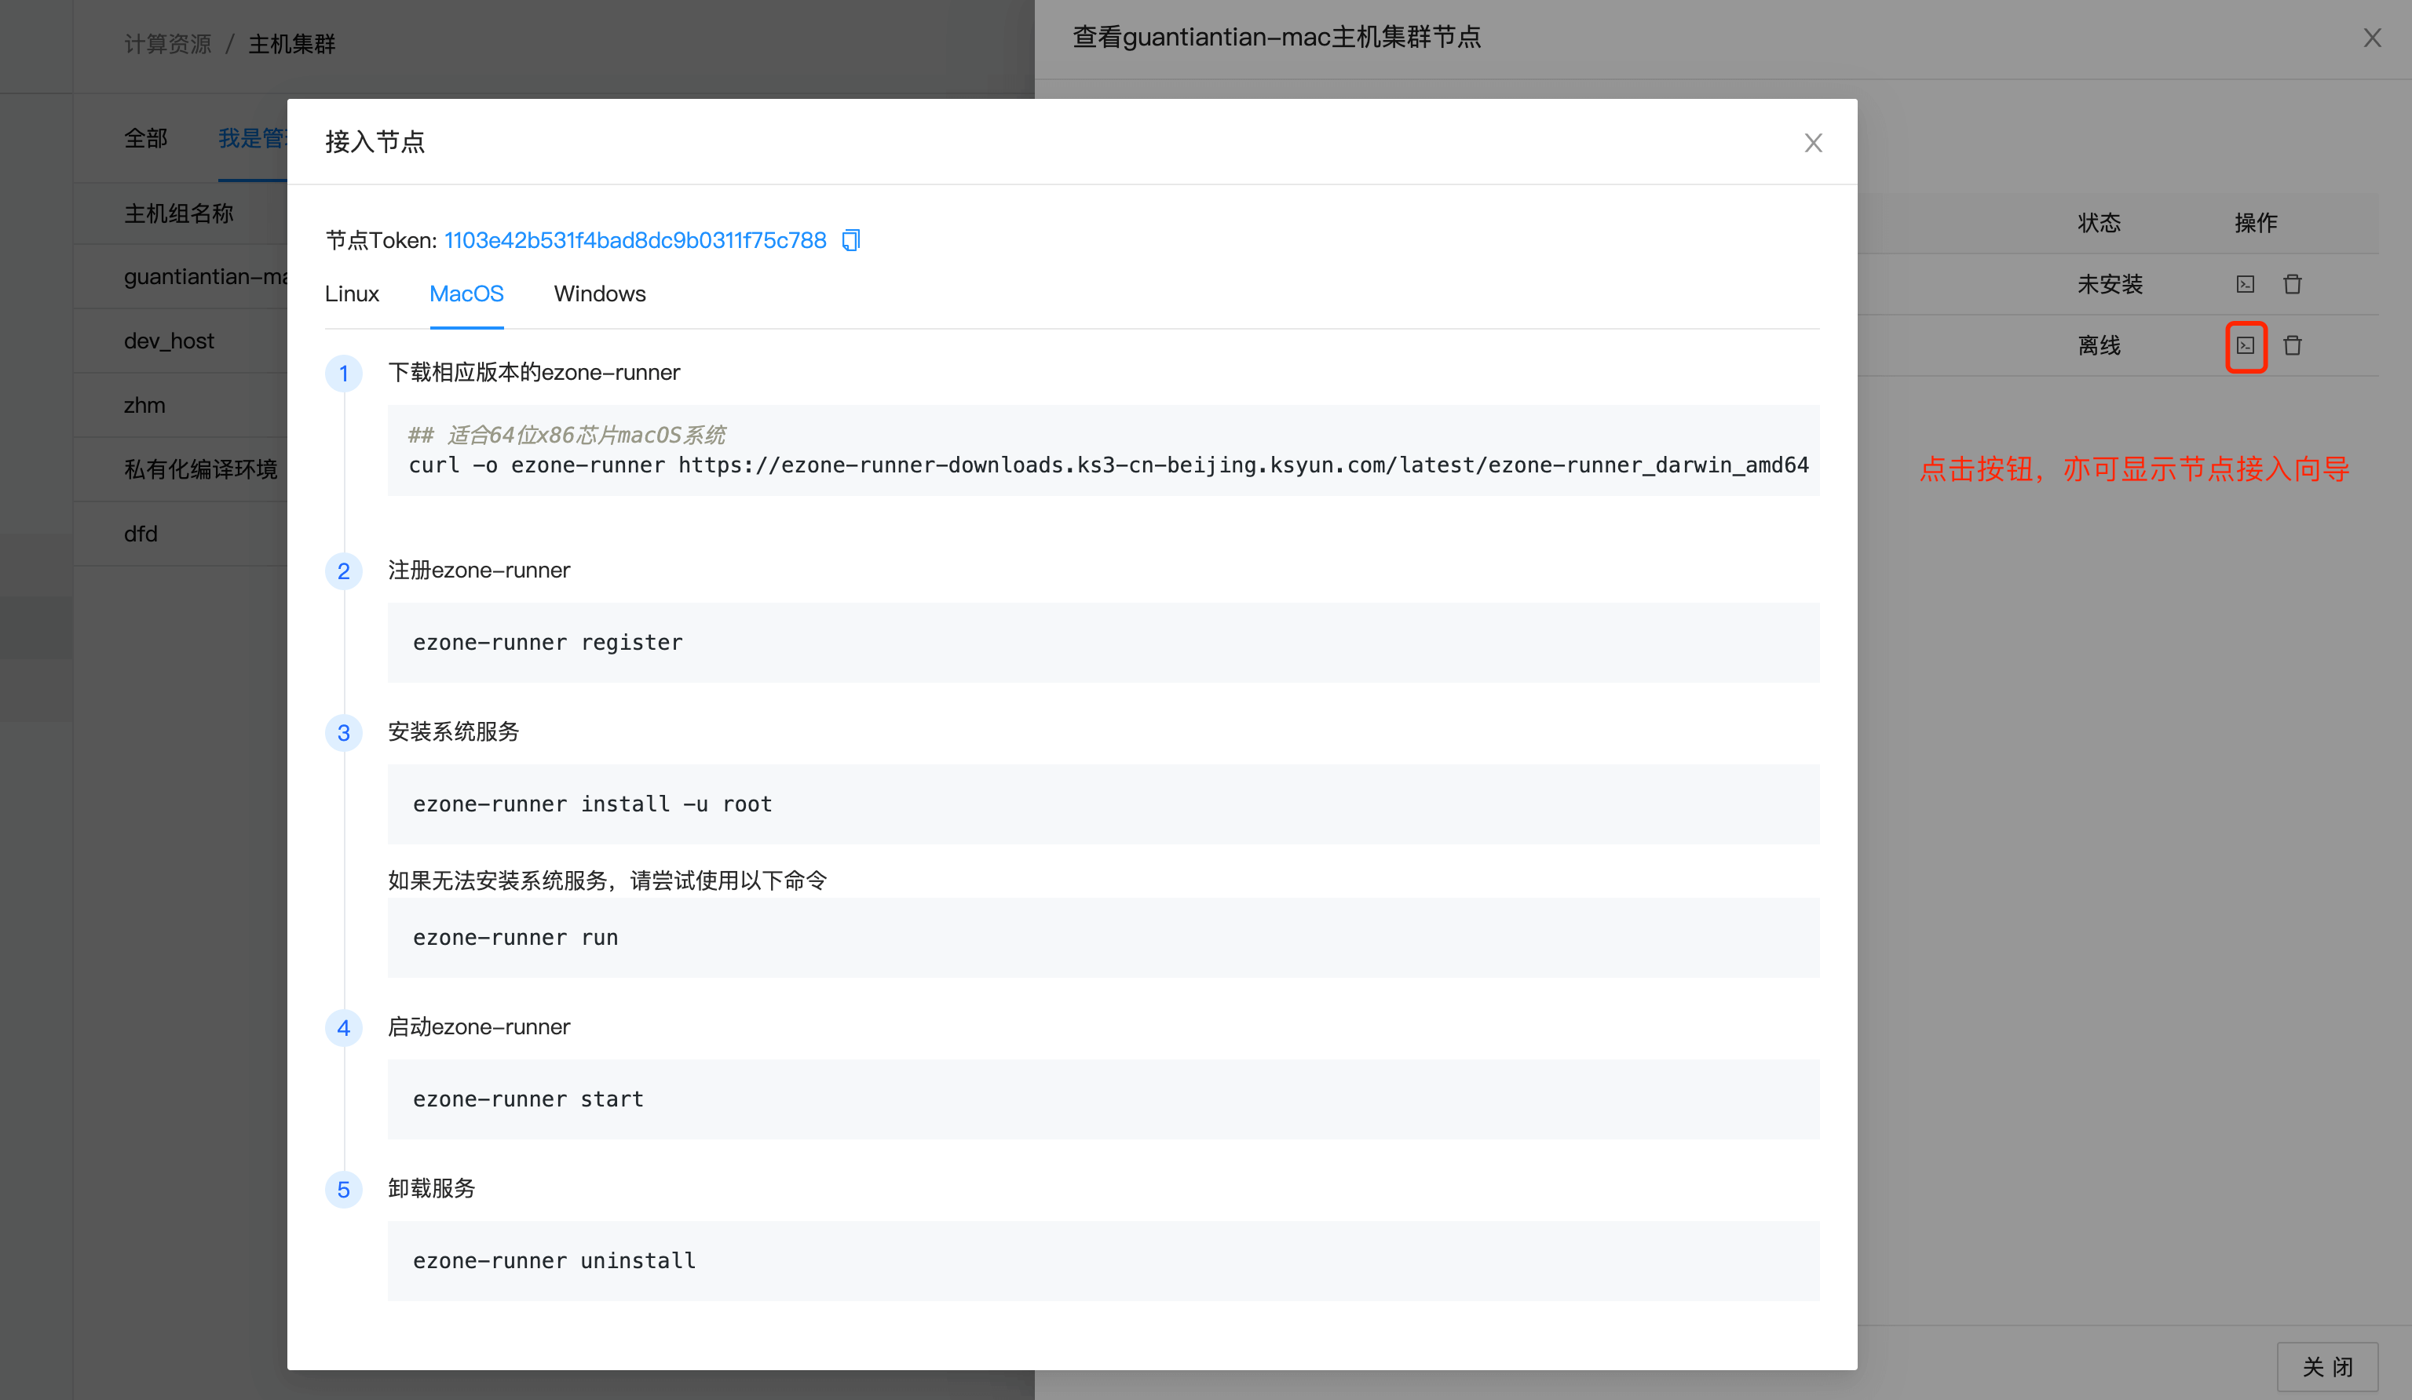The width and height of the screenshot is (2412, 1400).
Task: Copy the node Token to clipboard
Action: (851, 240)
